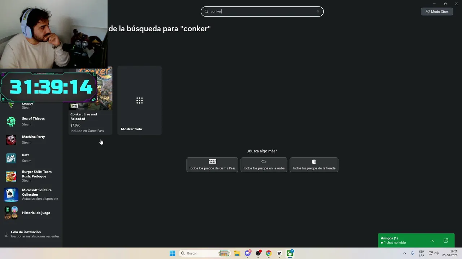Image resolution: width=462 pixels, height=259 pixels.
Task: Open Historial de juego
Action: coord(36,213)
